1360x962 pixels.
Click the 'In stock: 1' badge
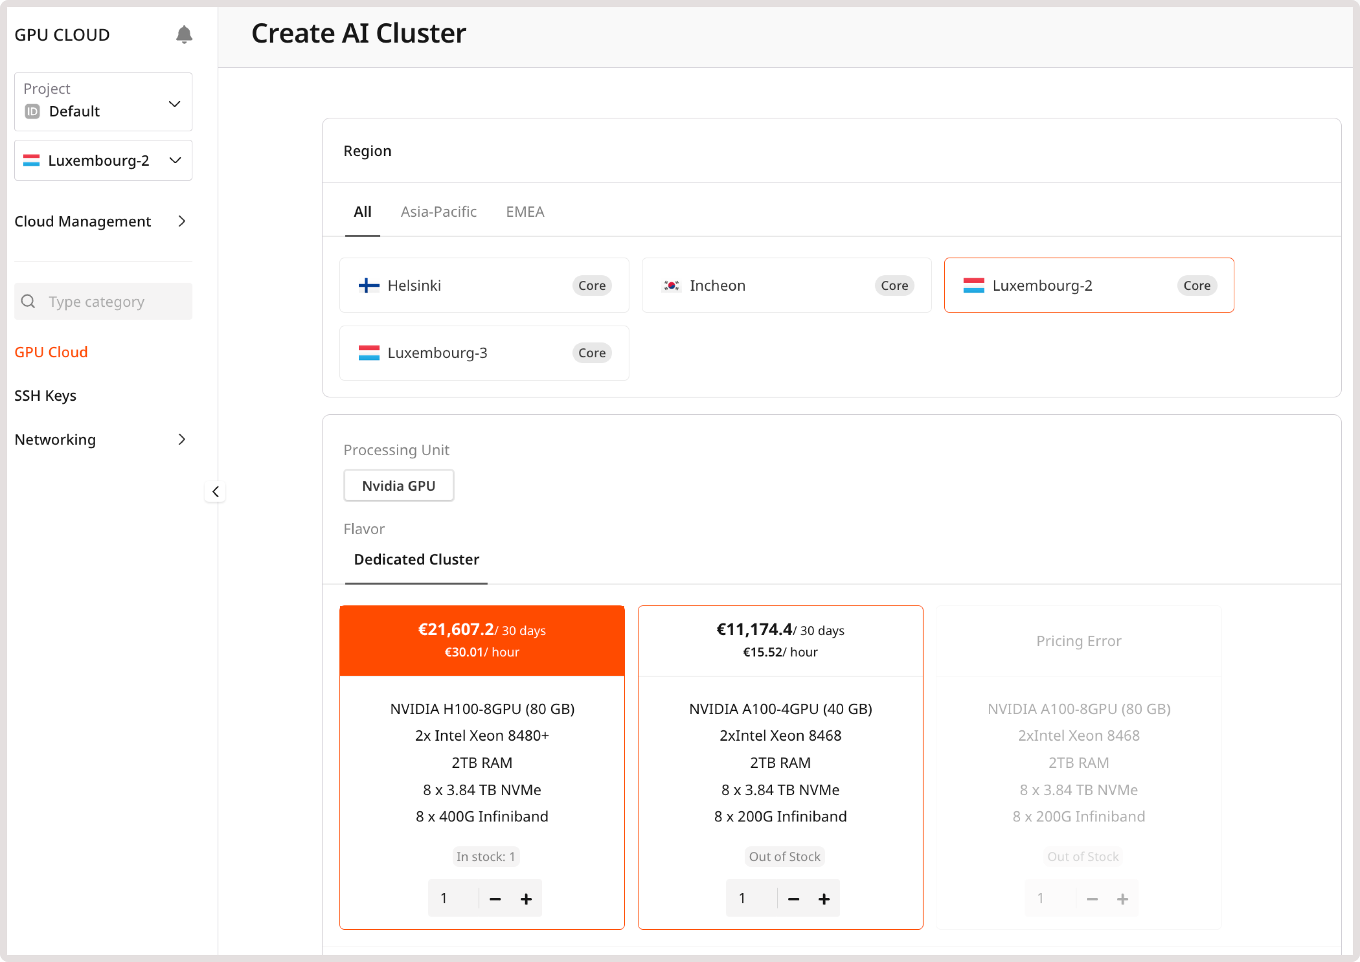tap(486, 857)
